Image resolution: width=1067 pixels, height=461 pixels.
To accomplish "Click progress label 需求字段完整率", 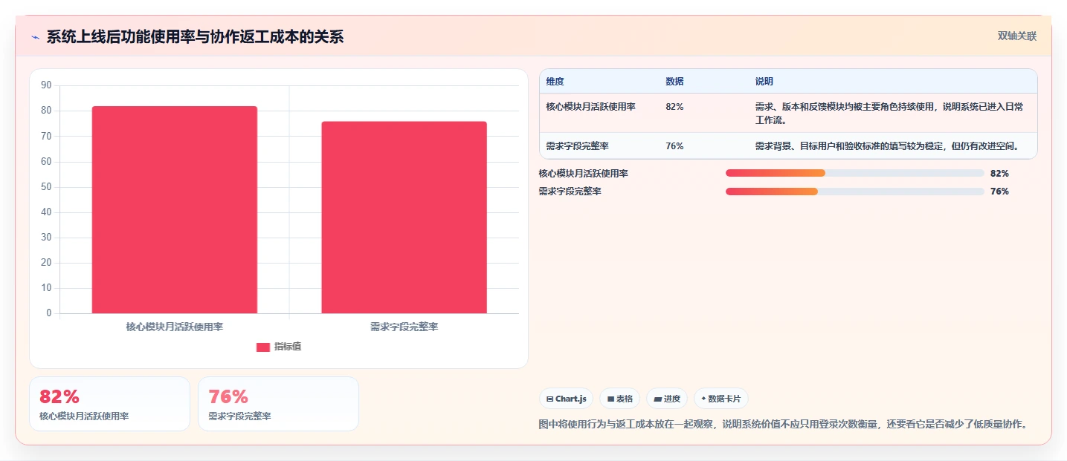I will (x=570, y=192).
